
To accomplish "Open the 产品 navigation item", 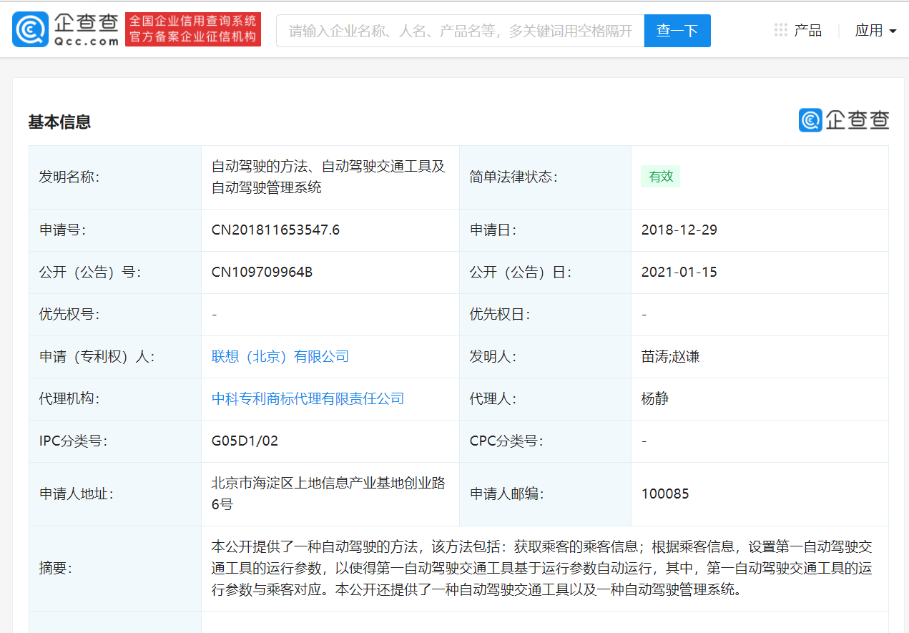I will (807, 29).
